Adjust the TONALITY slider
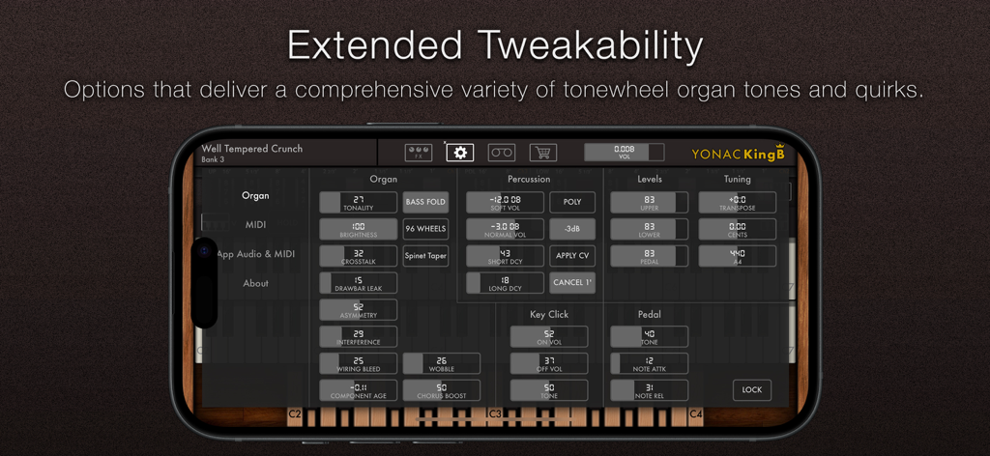The image size is (990, 456). tap(358, 202)
